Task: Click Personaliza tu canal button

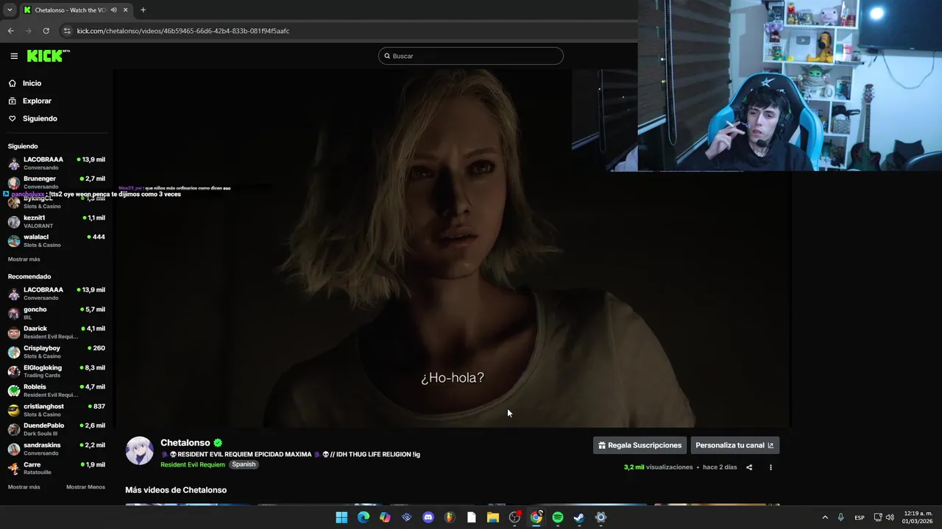Action: [x=734, y=445]
